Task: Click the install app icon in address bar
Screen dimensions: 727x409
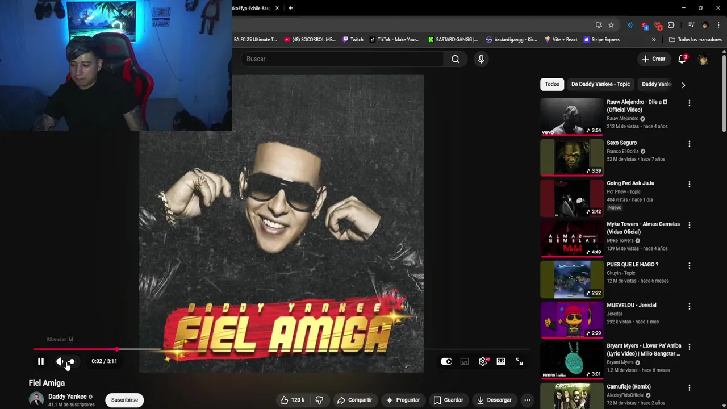Action: coord(599,25)
